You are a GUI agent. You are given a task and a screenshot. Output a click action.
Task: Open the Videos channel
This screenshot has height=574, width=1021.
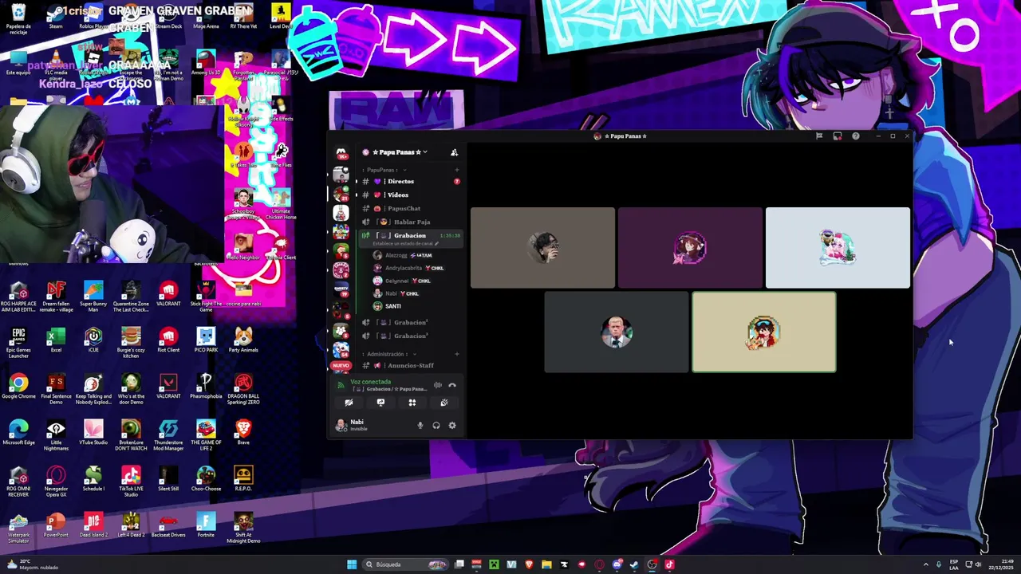point(409,195)
